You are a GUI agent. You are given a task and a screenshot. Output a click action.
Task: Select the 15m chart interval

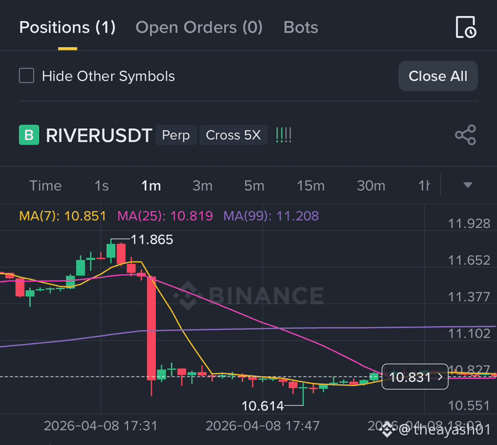click(311, 185)
